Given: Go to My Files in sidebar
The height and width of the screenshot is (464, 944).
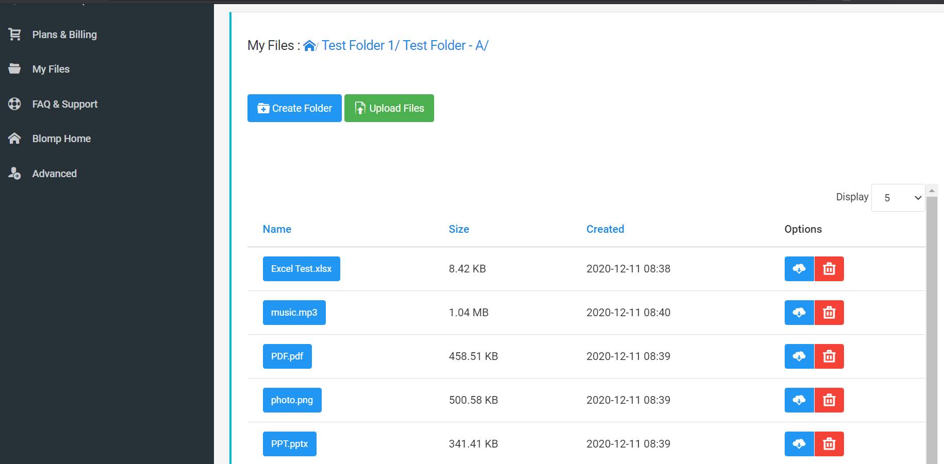Looking at the screenshot, I should coord(51,69).
